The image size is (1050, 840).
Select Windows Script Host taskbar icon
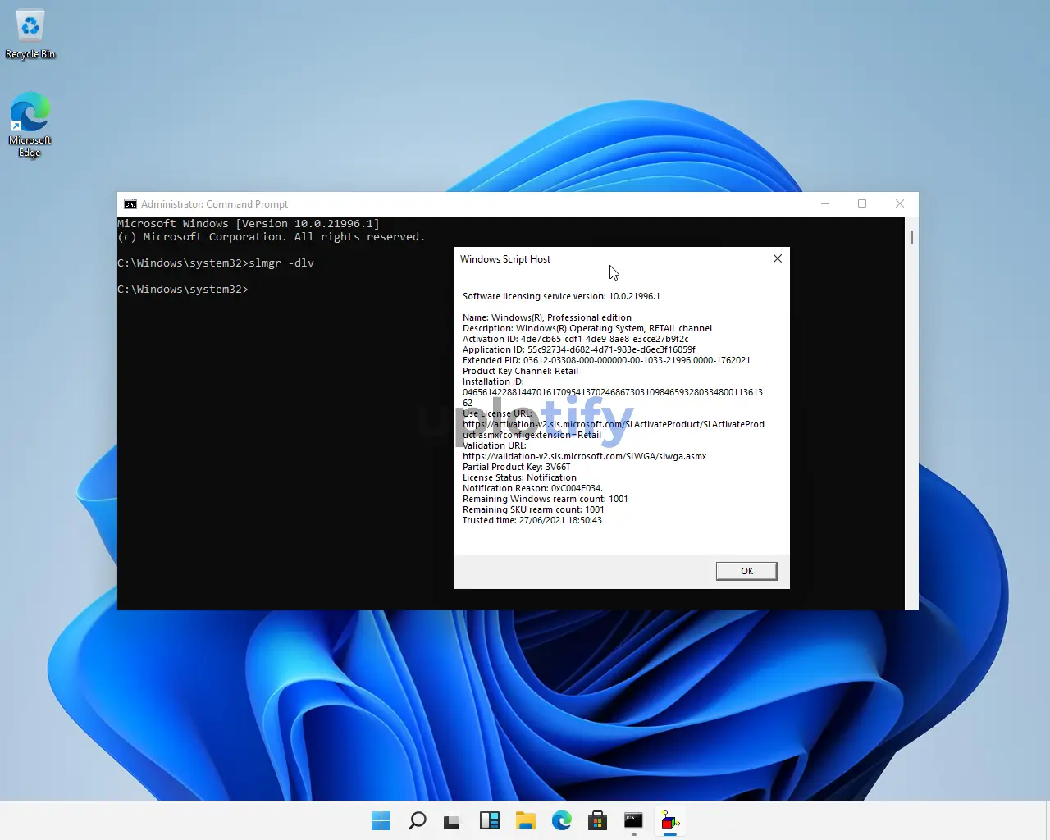pos(670,820)
